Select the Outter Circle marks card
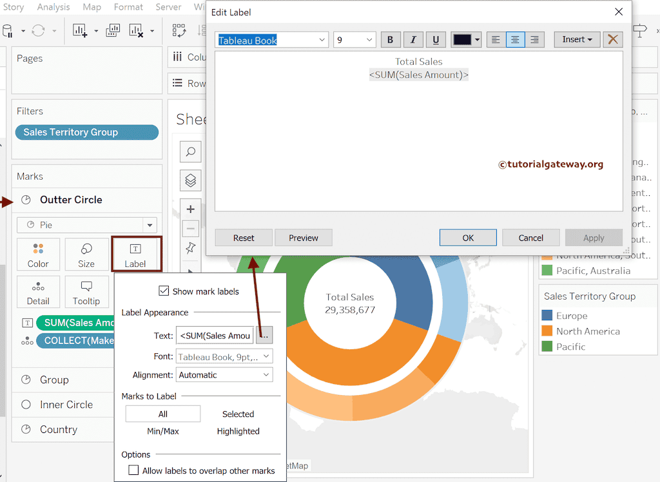The image size is (660, 482). pos(87,200)
